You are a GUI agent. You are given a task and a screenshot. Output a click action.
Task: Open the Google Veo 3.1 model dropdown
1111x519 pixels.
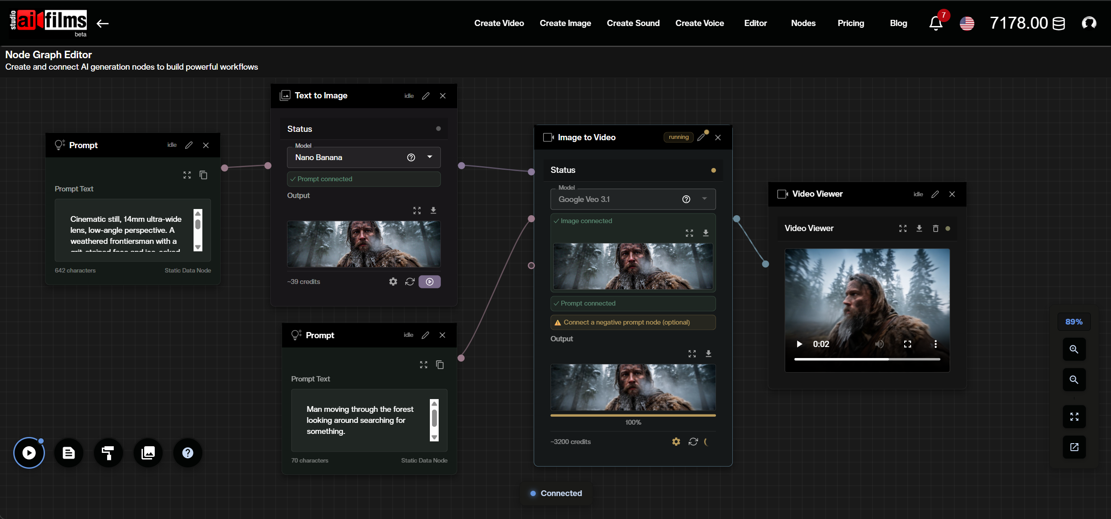pos(704,199)
